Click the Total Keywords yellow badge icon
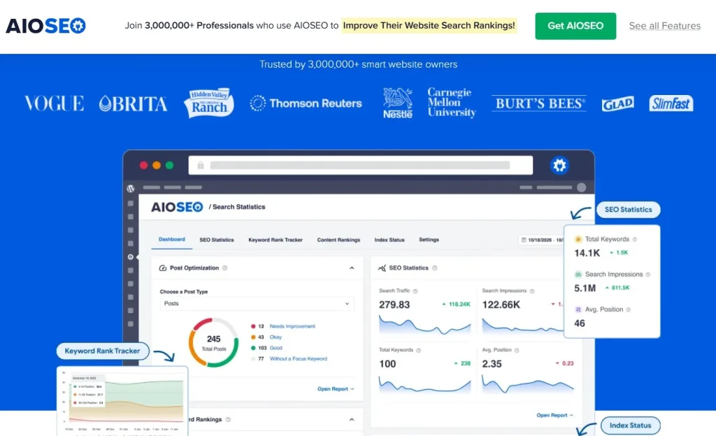 578,240
